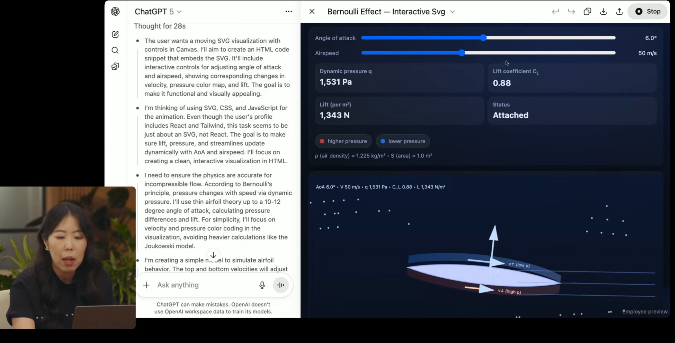
Task: Click the lower pressure legend chip
Action: click(x=403, y=141)
